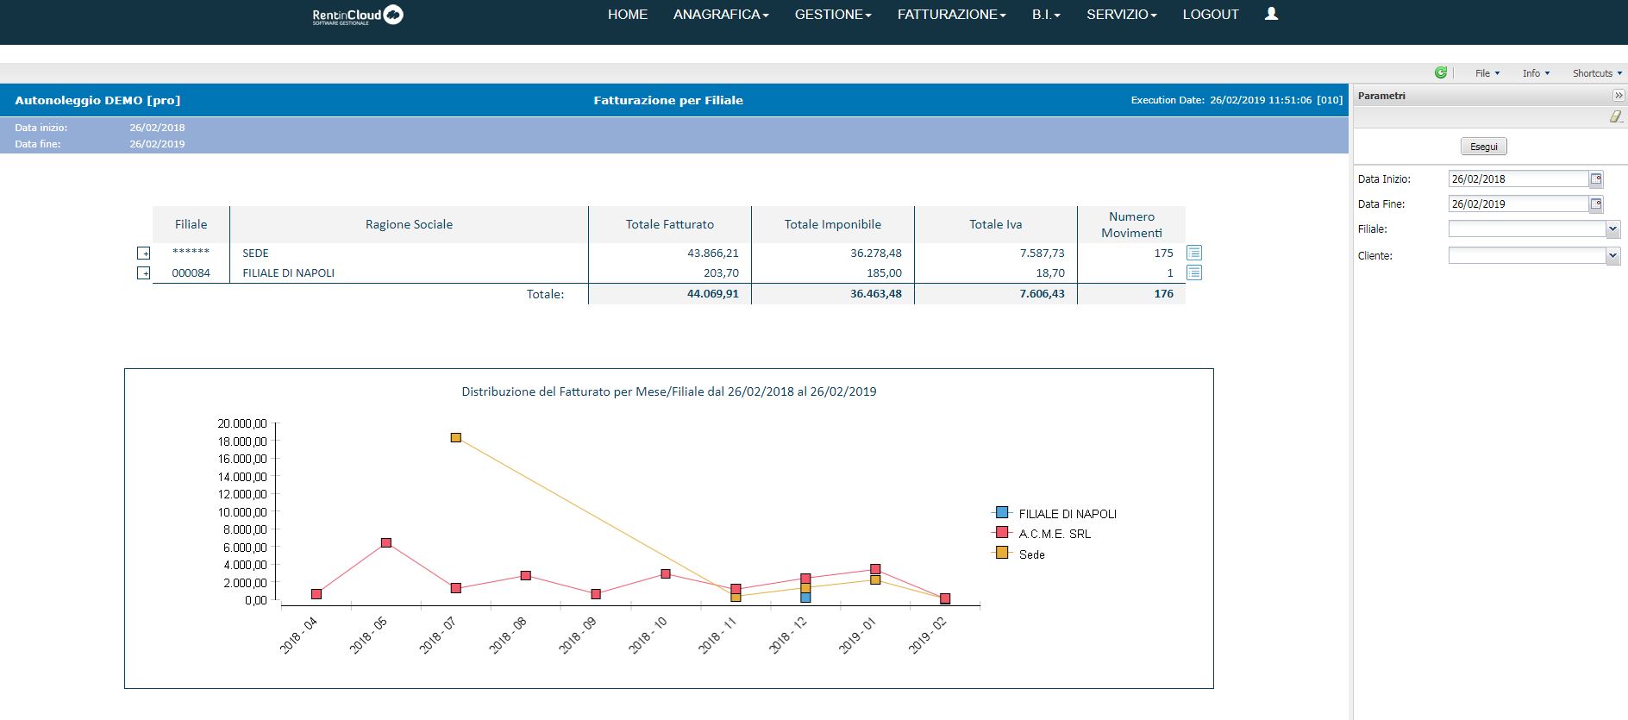
Task: Click the value 36.278,48
Action: pos(876,254)
